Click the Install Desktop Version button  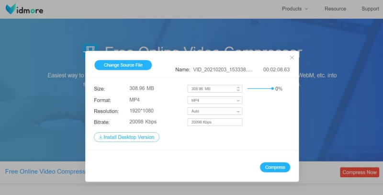(127, 137)
